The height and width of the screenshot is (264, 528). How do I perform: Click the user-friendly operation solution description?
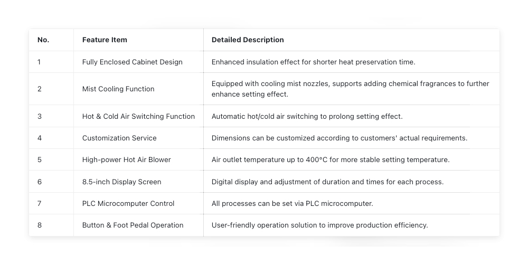[319, 225]
